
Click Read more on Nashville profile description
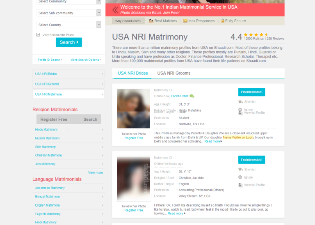pos(213,141)
